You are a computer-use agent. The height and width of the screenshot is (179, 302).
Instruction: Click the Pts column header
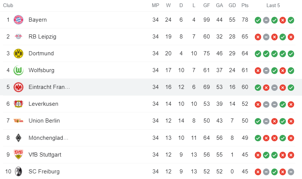245,5
